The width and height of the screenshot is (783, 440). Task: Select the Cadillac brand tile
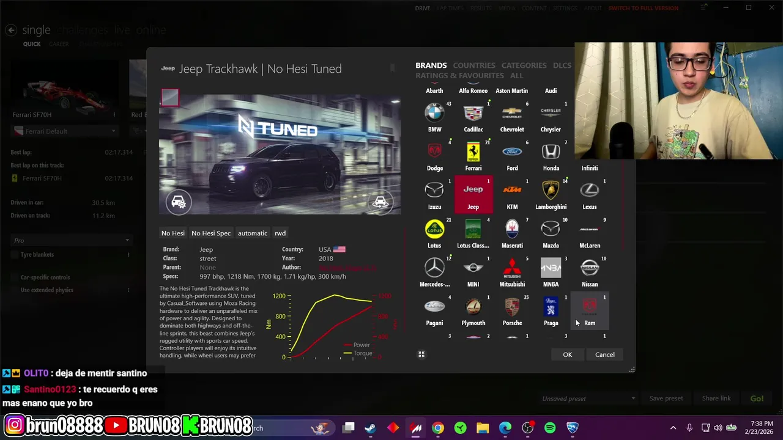(x=473, y=117)
